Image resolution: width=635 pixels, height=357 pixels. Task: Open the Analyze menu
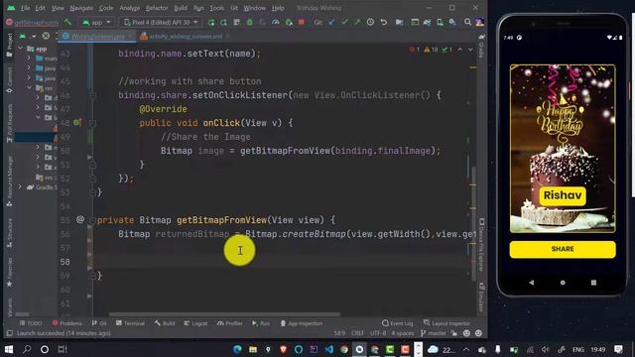coord(130,8)
